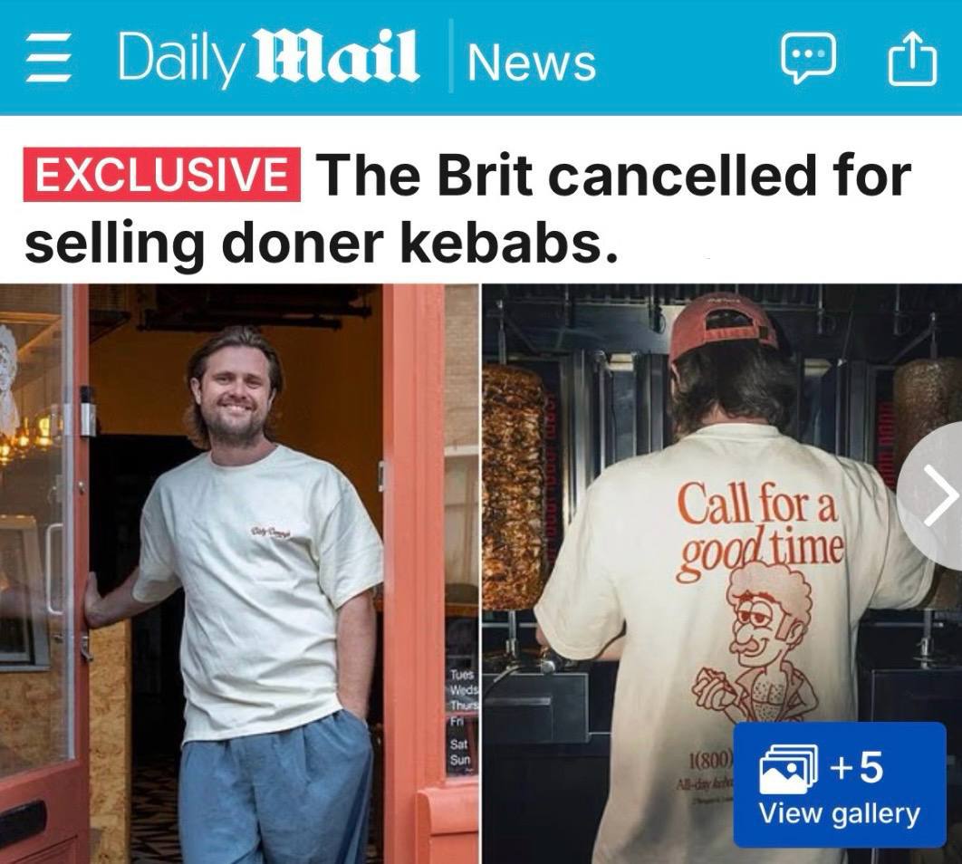Click the opening days sign on the door

coord(463,719)
